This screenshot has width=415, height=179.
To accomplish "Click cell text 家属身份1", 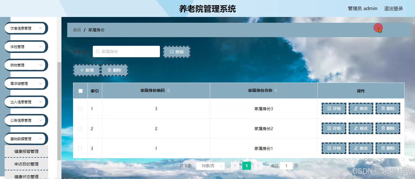I will [263, 148].
